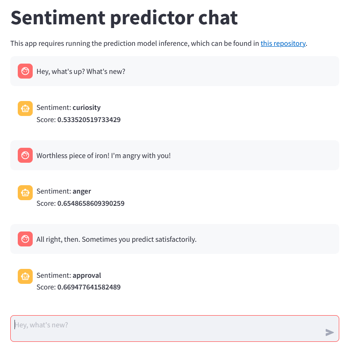Click the "Hey, what's up? What's new?" message
The width and height of the screenshot is (350, 354).
(81, 72)
